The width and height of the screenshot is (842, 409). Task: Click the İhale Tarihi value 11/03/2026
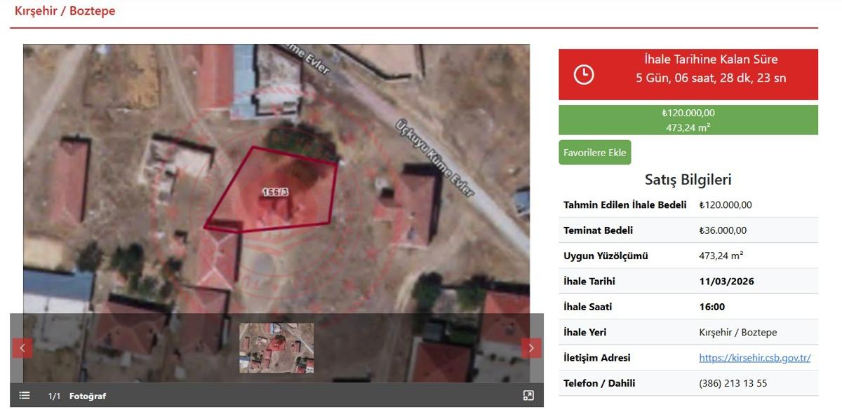pos(727,282)
